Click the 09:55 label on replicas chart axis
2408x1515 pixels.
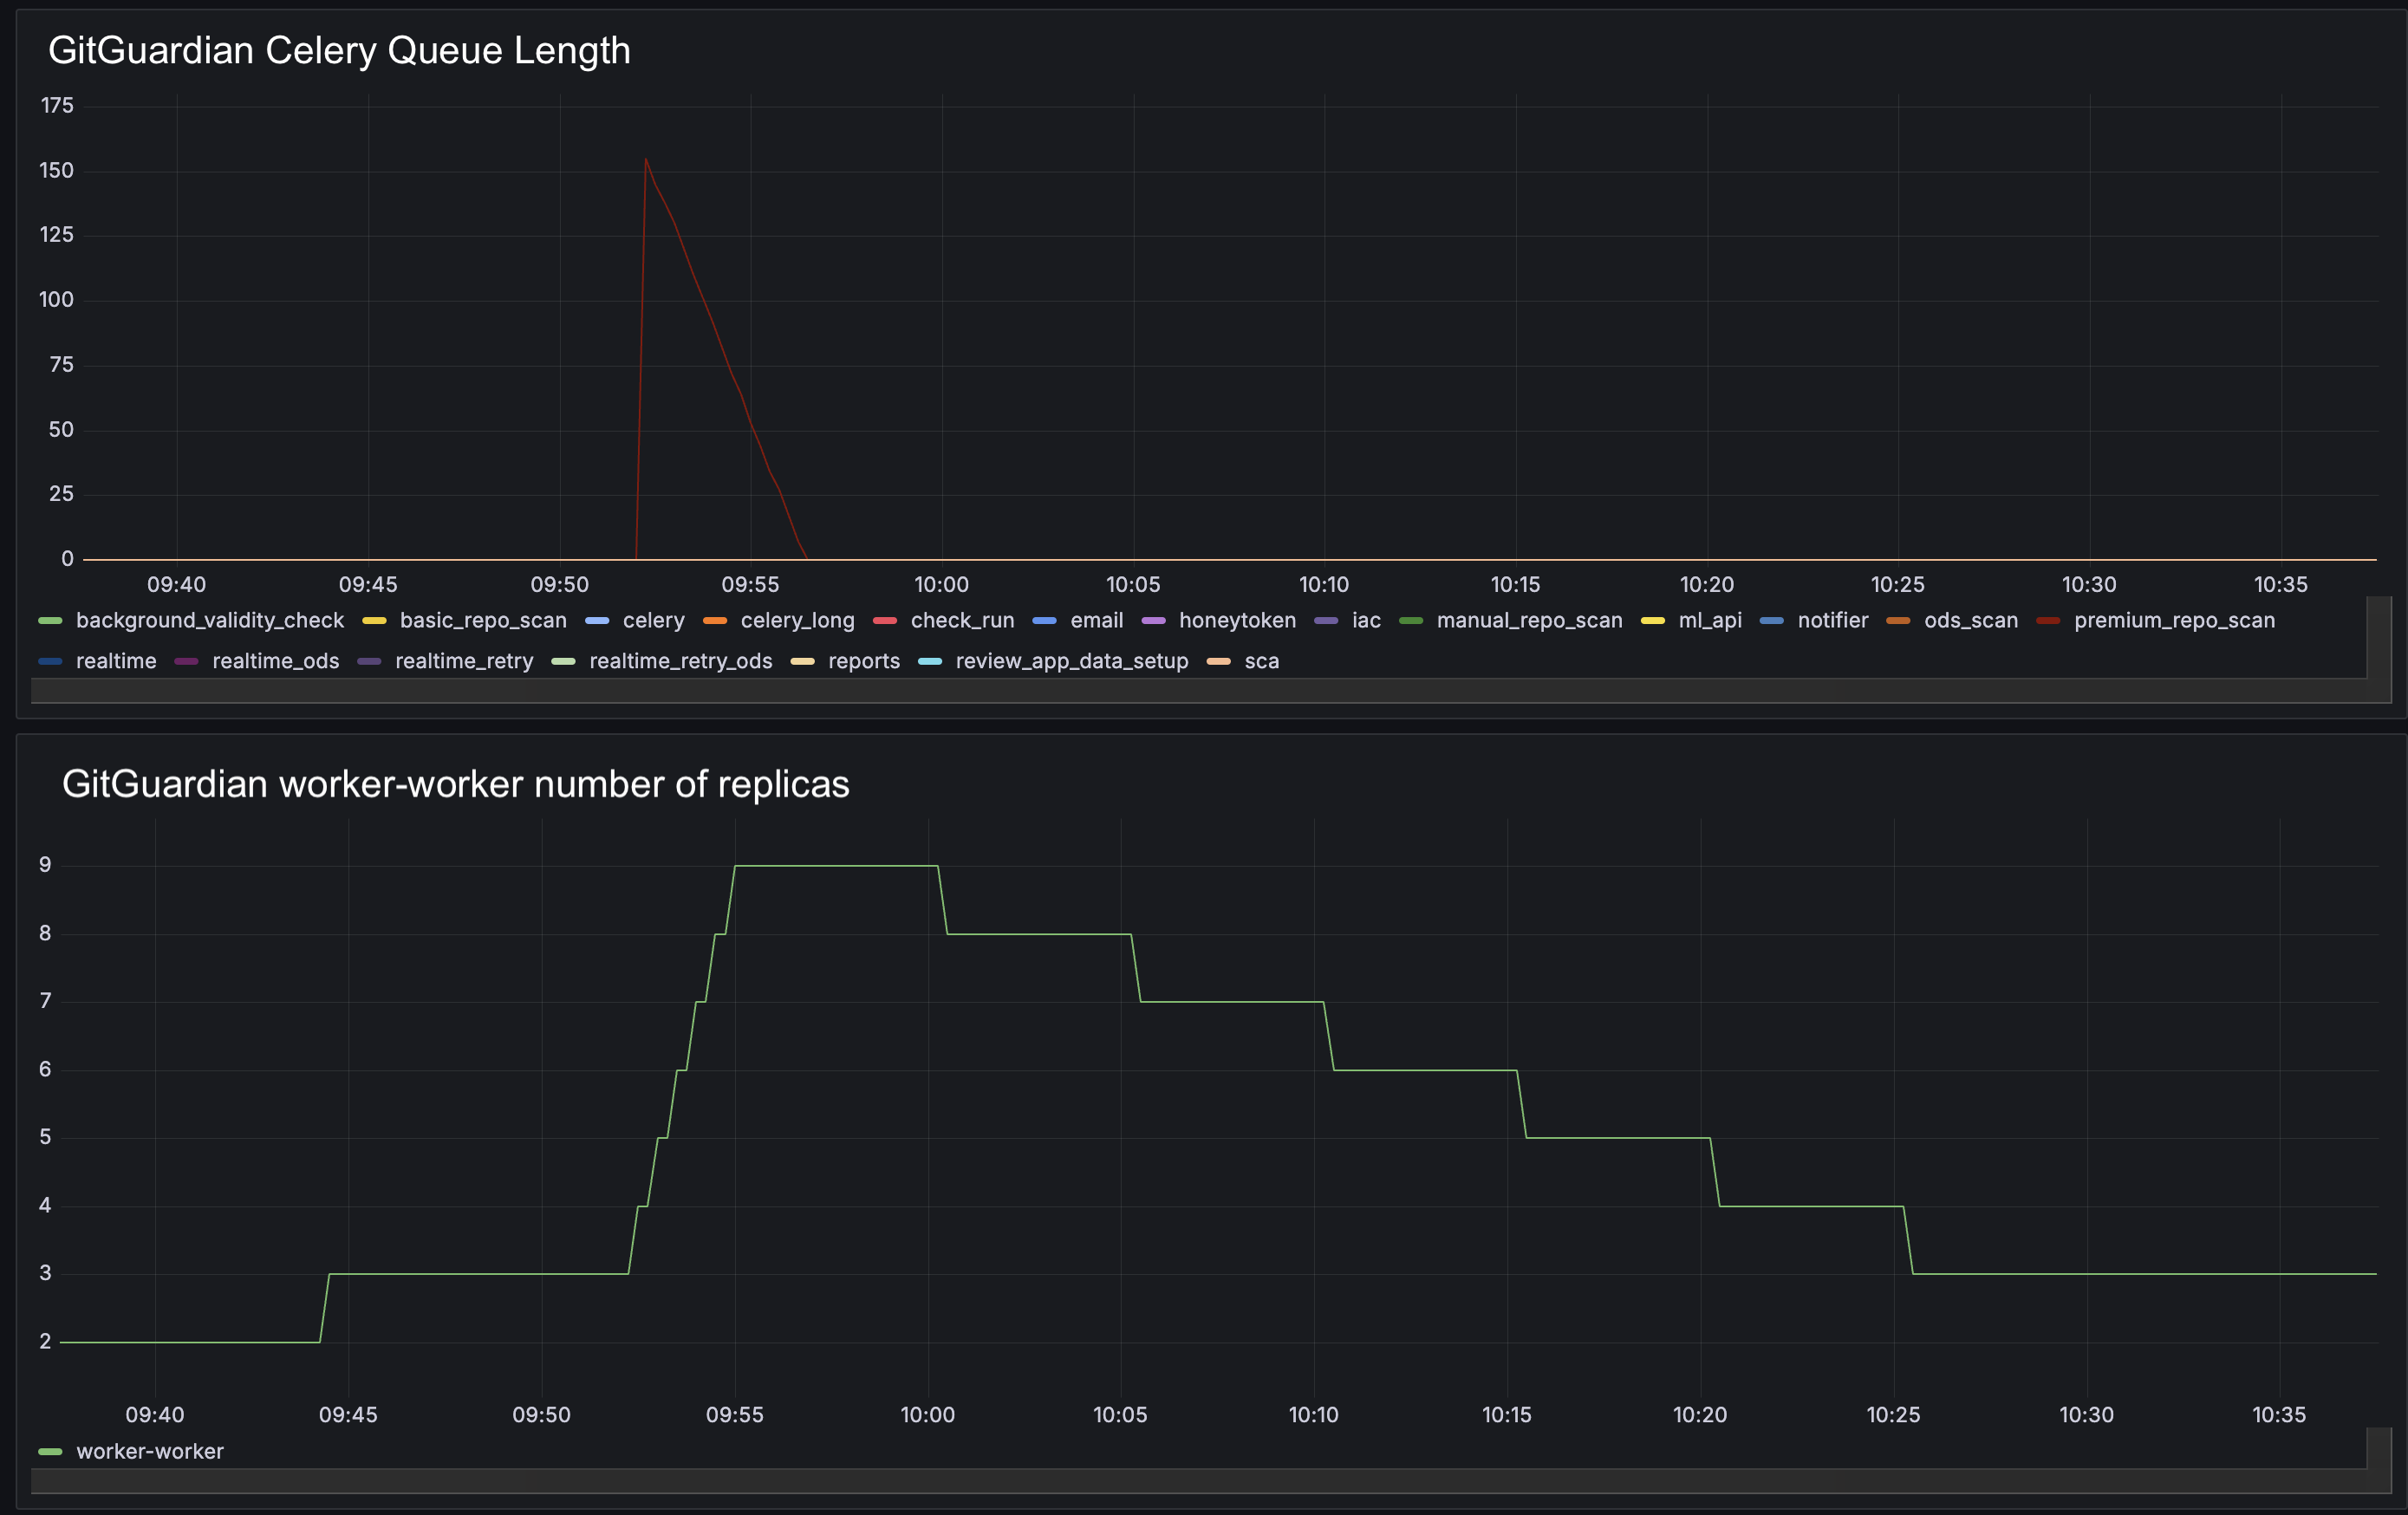pyautogui.click(x=735, y=1415)
